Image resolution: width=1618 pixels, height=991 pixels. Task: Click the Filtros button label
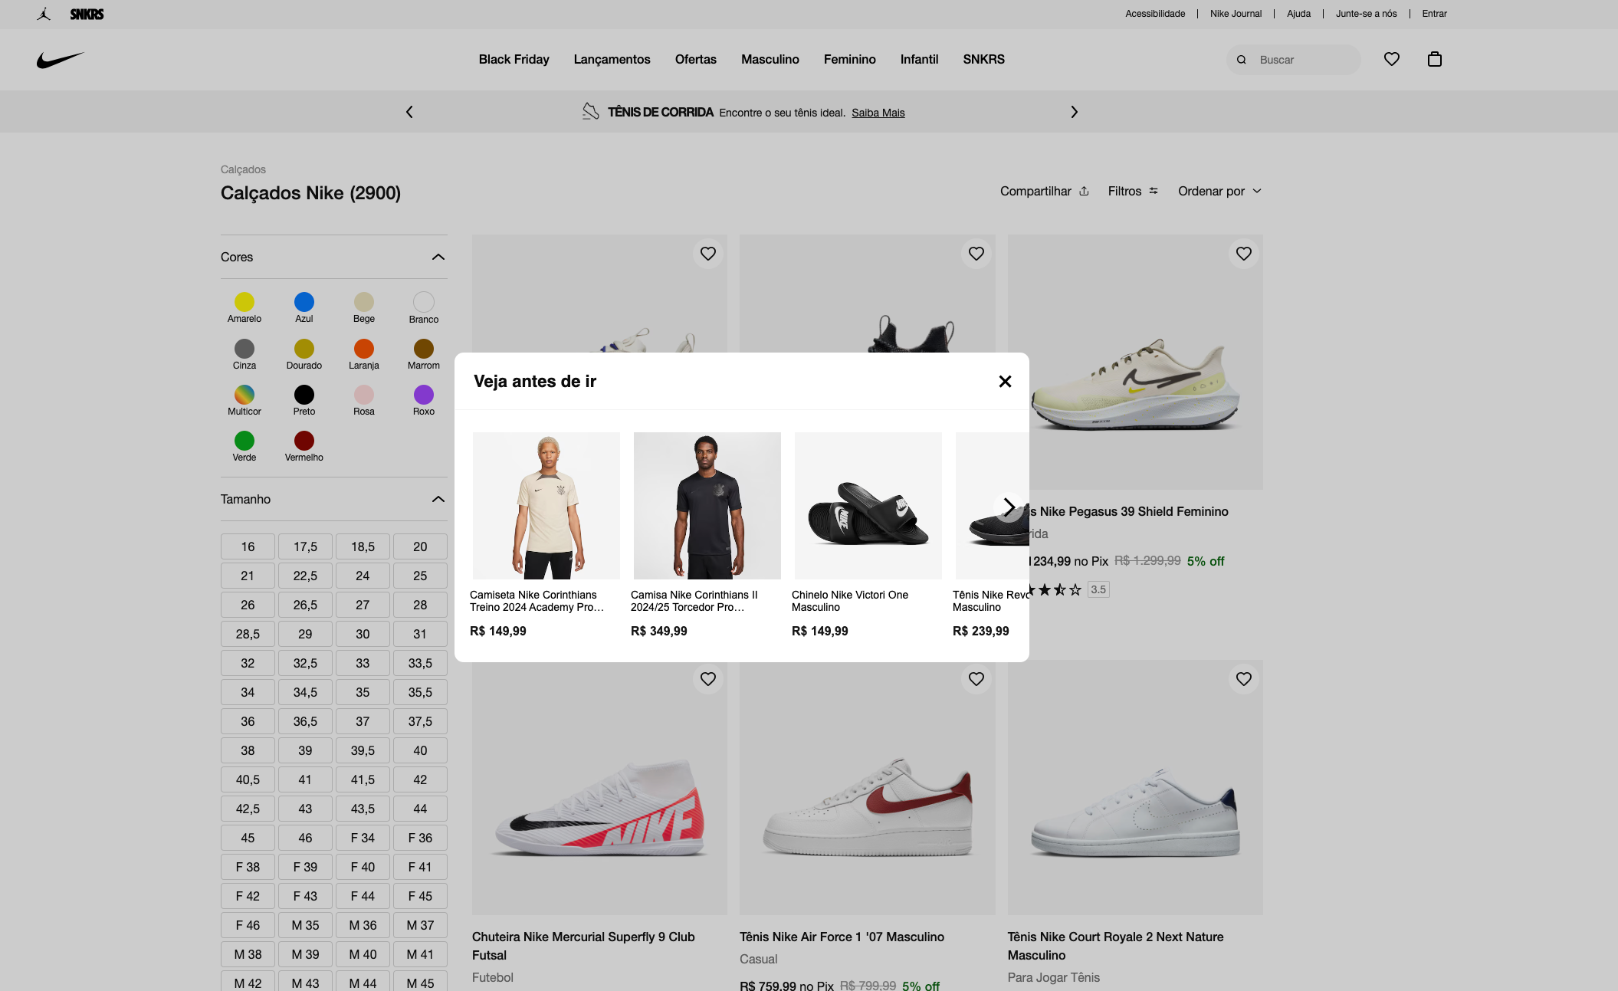click(1124, 191)
